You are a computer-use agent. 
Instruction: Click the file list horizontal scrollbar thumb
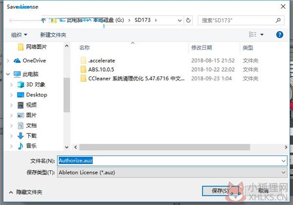click(x=165, y=147)
